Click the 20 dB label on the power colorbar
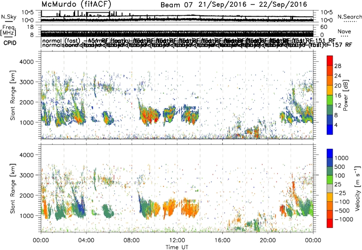Image resolution: width=362 pixels, height=250 pixels. [x=338, y=86]
